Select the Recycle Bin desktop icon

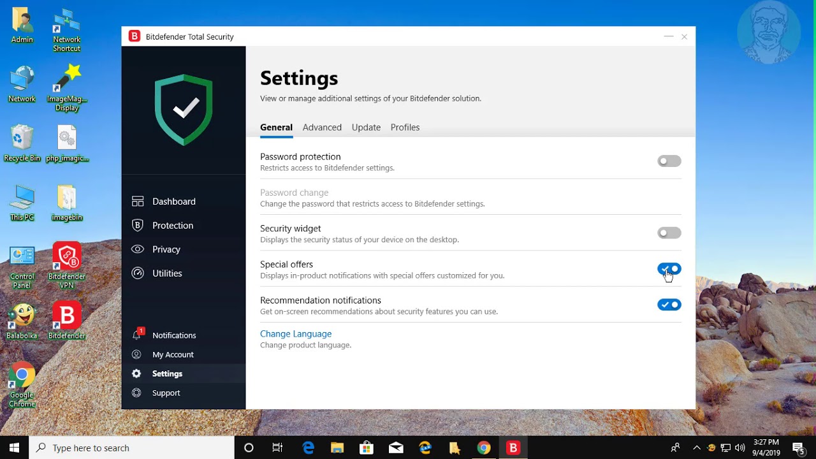click(22, 143)
